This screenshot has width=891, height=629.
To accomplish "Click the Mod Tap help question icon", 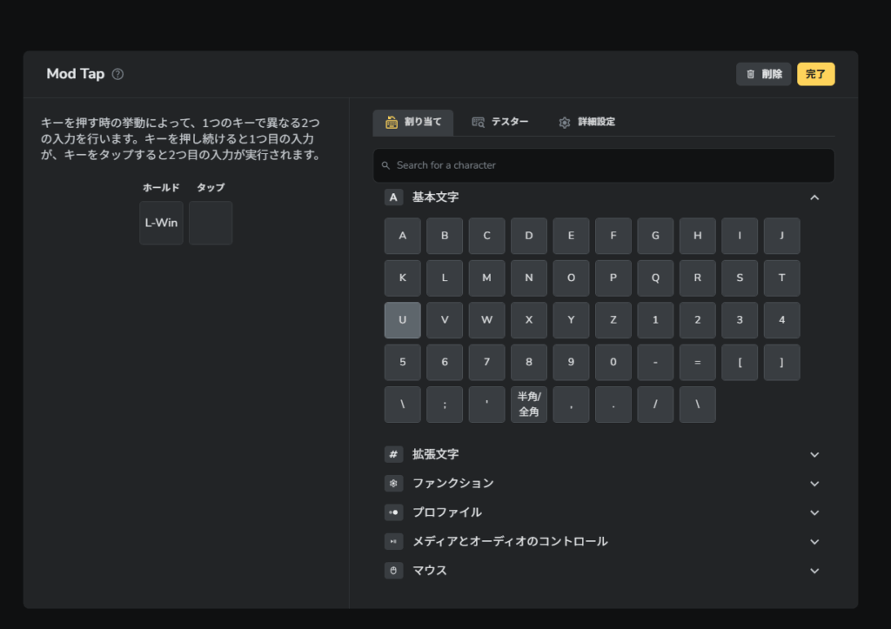I will (118, 74).
